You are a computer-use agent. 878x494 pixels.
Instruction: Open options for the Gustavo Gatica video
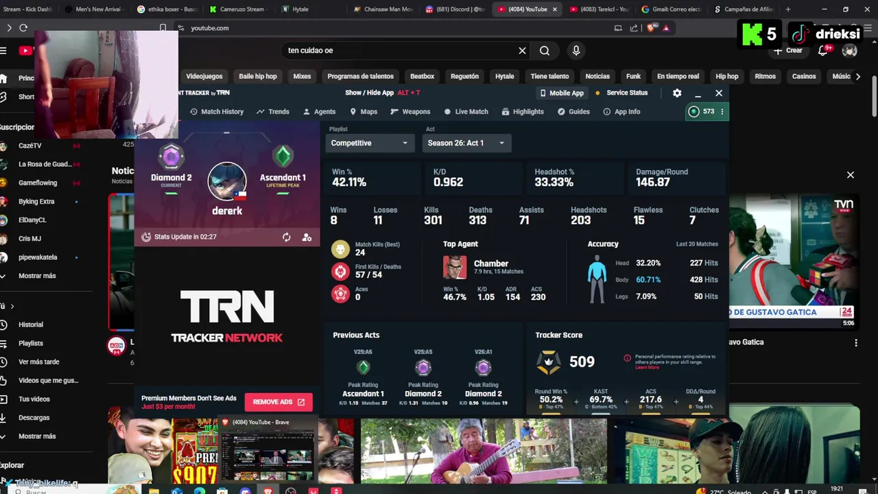[855, 342]
